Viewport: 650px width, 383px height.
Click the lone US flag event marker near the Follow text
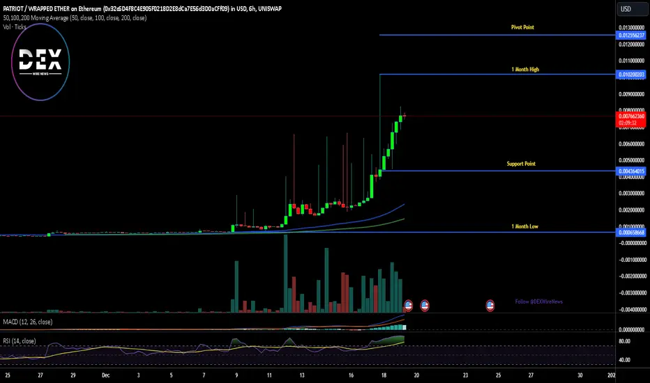coord(490,306)
